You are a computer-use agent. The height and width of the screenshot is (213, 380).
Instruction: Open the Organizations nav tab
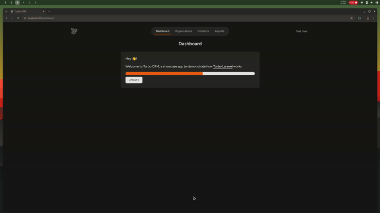click(x=184, y=31)
